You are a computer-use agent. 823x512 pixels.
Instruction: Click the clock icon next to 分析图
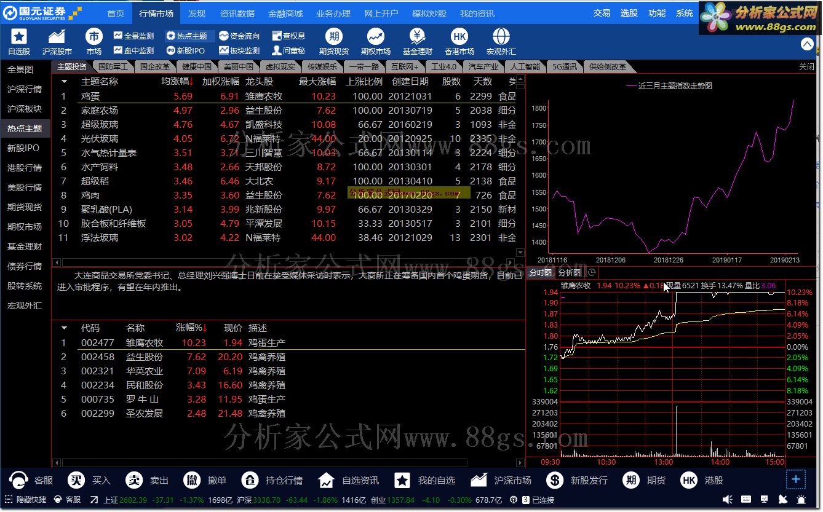pos(592,272)
